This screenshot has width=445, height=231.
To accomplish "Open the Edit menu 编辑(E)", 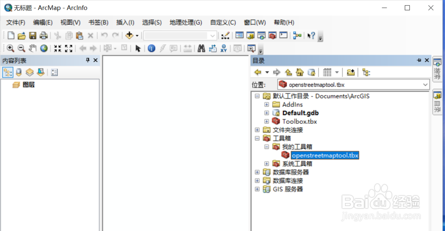I will (43, 22).
